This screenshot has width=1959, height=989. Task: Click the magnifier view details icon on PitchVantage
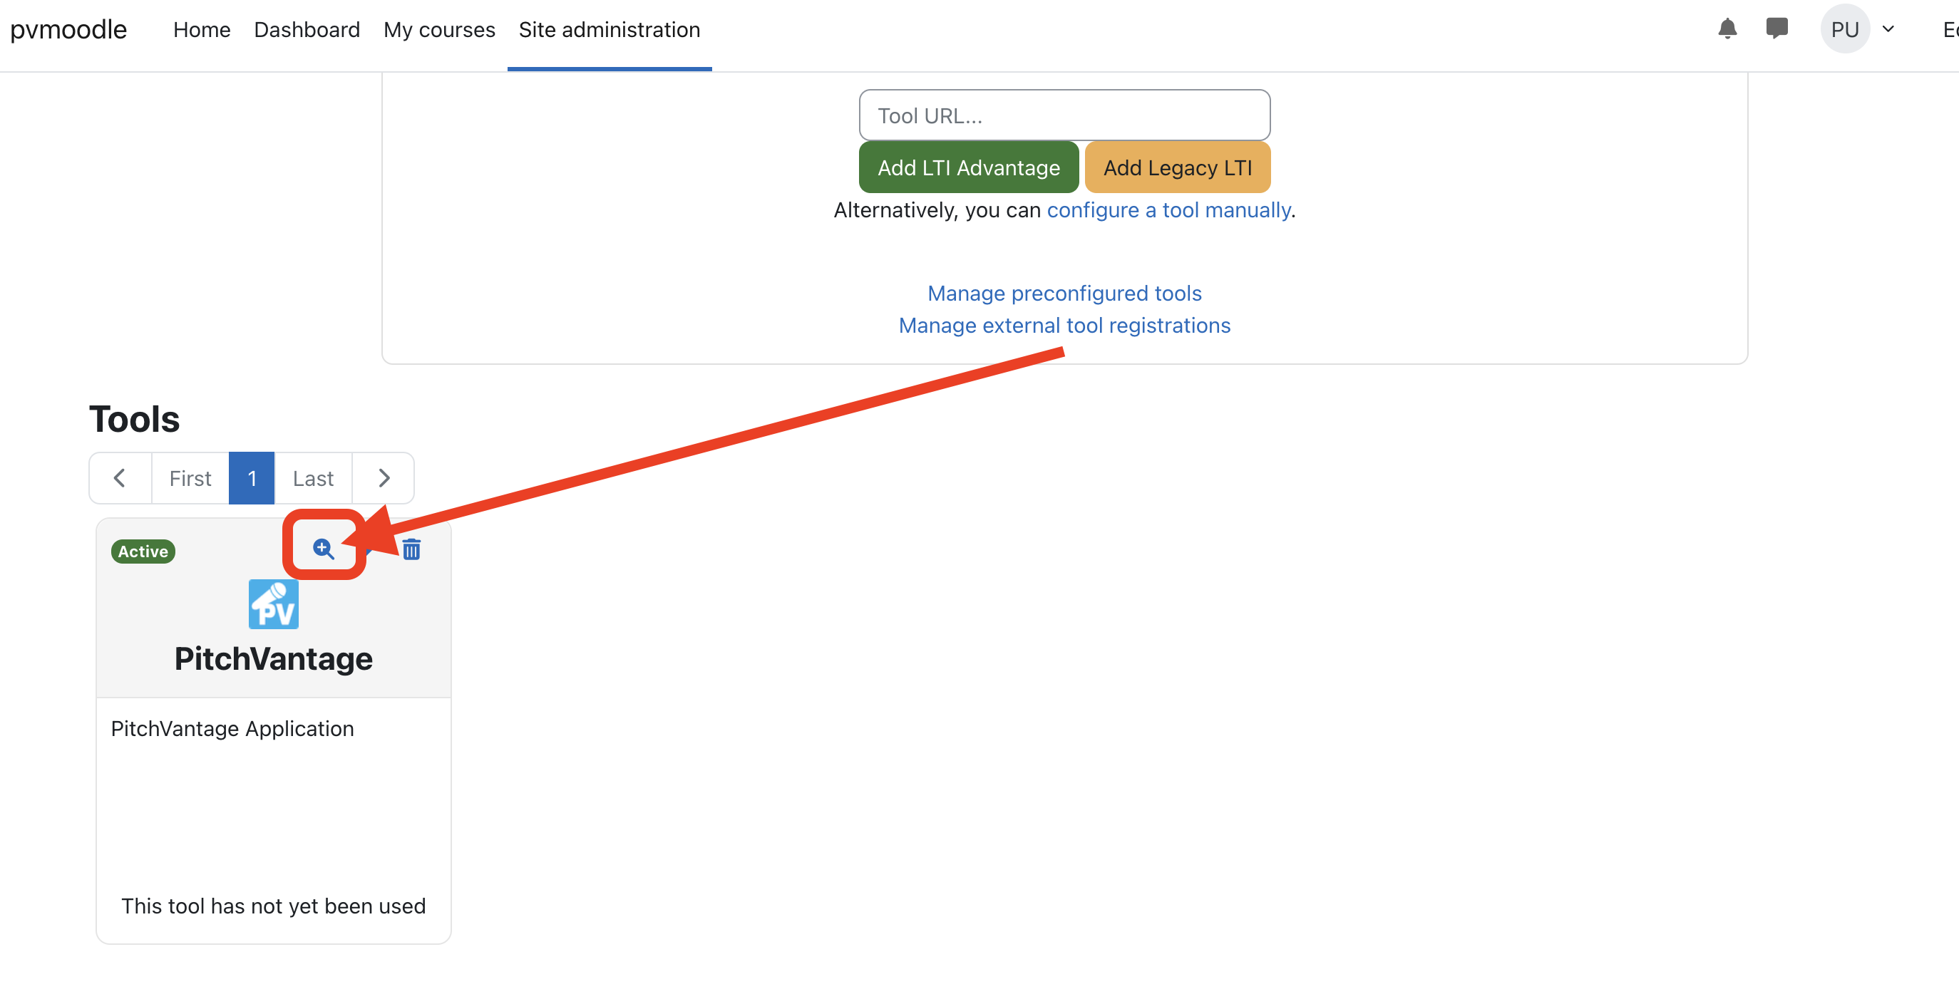pyautogui.click(x=323, y=548)
